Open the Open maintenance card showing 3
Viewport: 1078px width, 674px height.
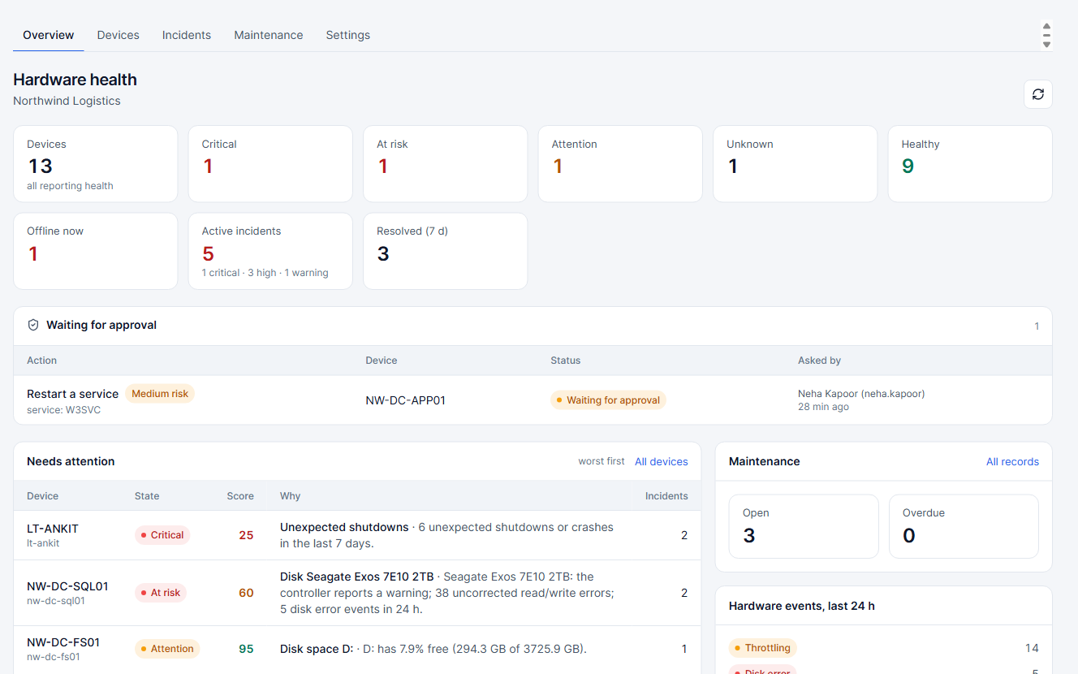click(804, 526)
